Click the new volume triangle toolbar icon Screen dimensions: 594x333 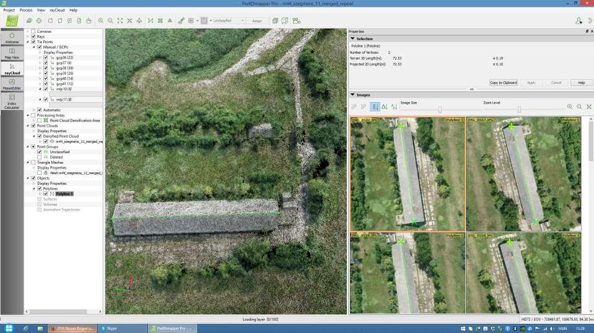[170, 21]
